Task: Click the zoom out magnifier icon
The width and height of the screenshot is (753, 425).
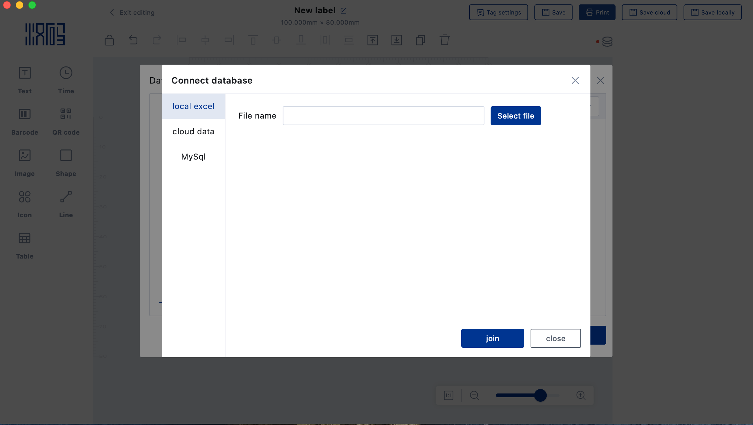Action: coord(474,395)
